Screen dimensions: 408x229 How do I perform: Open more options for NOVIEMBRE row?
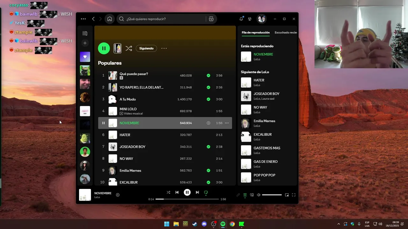point(227,123)
